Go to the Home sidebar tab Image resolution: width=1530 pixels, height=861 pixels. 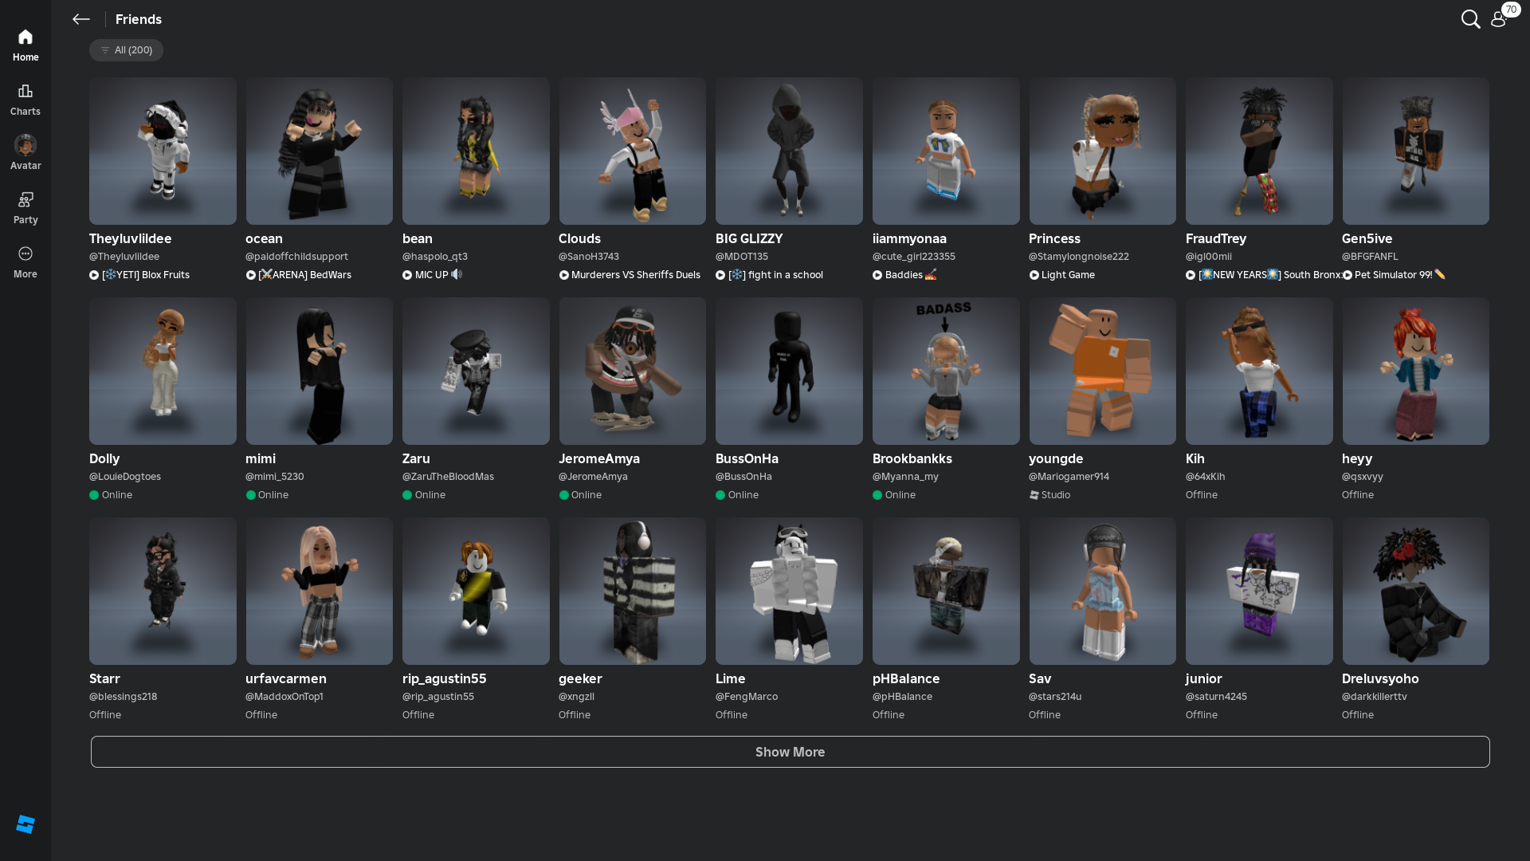(x=25, y=45)
